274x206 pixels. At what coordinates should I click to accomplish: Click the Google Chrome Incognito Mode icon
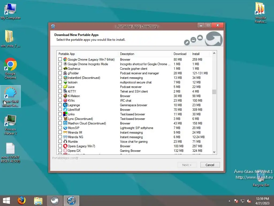click(x=65, y=64)
